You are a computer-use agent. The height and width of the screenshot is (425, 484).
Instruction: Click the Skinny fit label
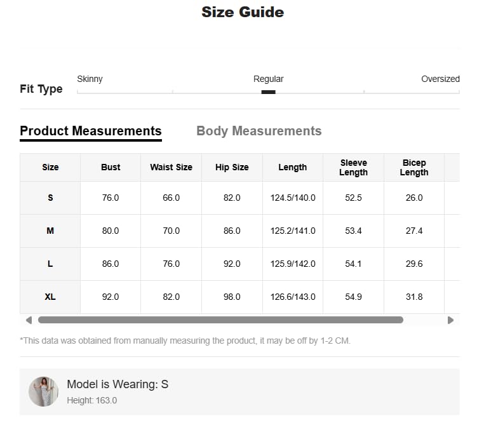pyautogui.click(x=90, y=79)
